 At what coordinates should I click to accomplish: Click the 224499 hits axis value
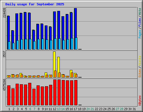coord(4,13)
